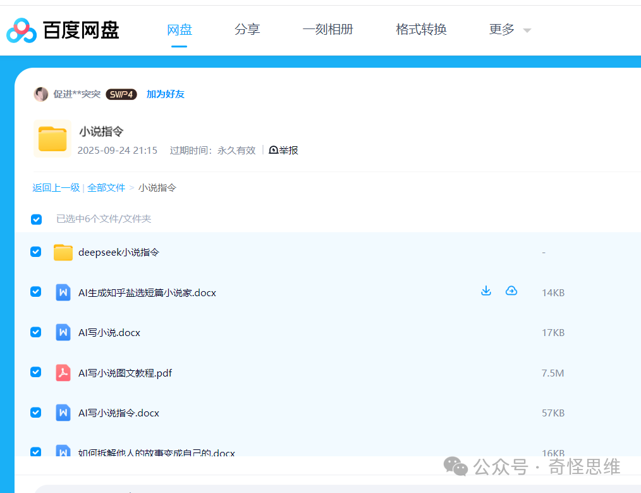Uncheck the checkbox for AI写小说.docx
The width and height of the screenshot is (641, 493).
[x=35, y=332]
